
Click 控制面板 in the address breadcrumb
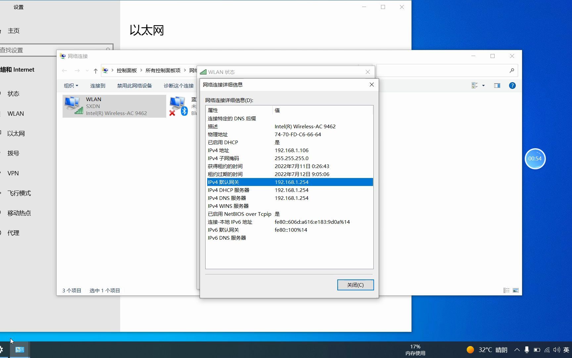tap(127, 70)
